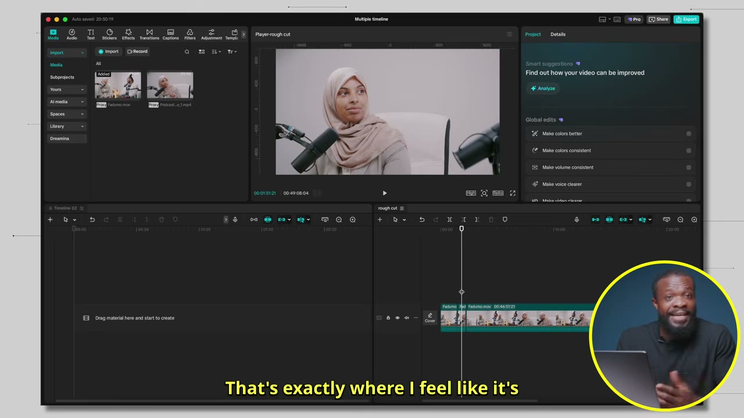744x418 pixels.
Task: Select the Timeline 02 tab
Action: (x=66, y=208)
